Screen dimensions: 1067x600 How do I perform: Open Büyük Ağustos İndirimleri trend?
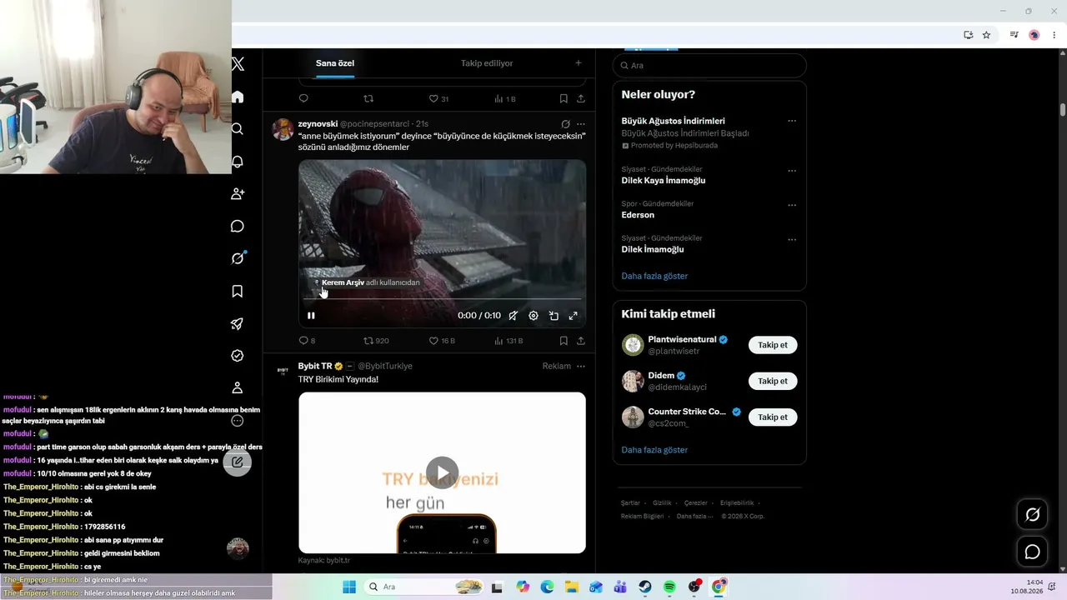[673, 121]
